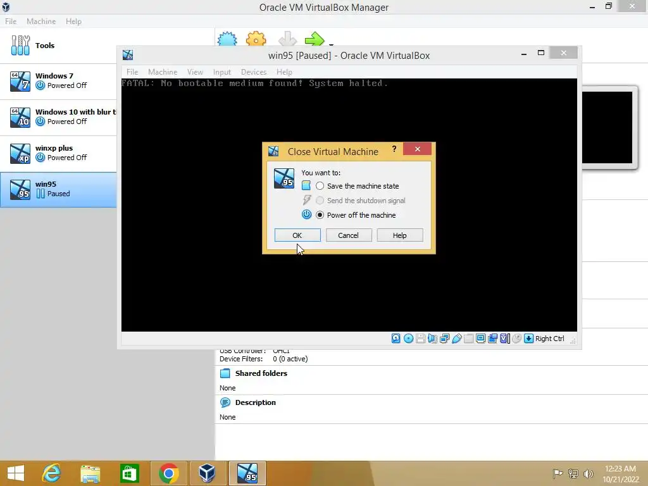Click the volume speaker tray icon

coord(588,473)
